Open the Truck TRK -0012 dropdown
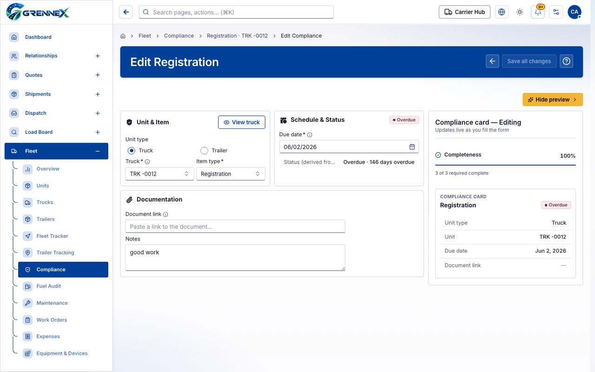 [x=159, y=174]
